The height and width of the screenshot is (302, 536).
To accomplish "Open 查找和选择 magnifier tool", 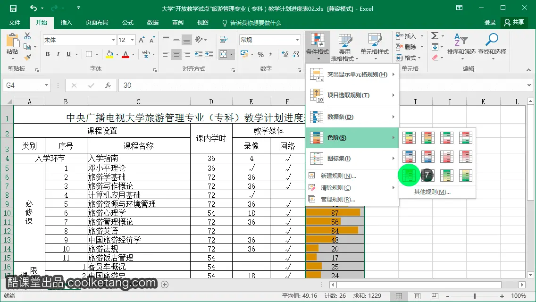I will (x=492, y=47).
